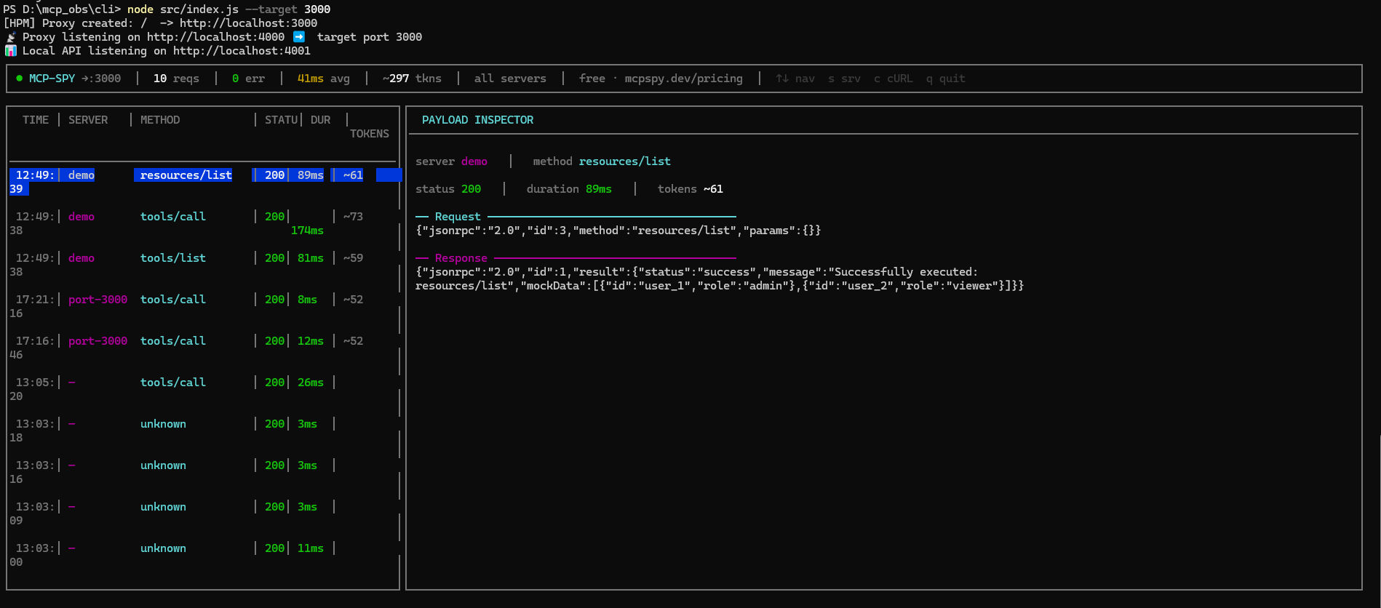Select the port-3000 tools/call row with 8ms
This screenshot has height=608, width=1381.
(x=204, y=306)
